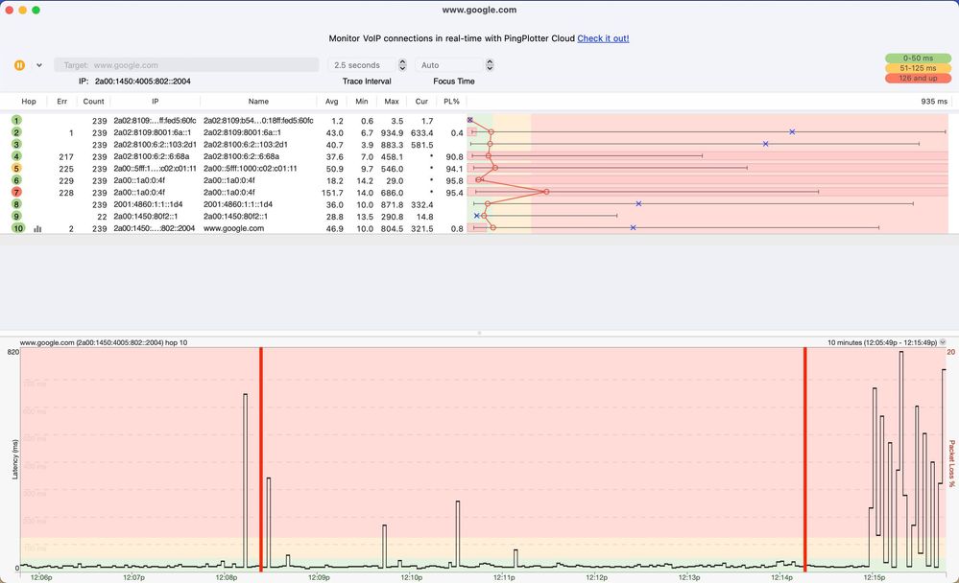This screenshot has height=583, width=959.
Task: Click the IP column header
Action: 156,102
